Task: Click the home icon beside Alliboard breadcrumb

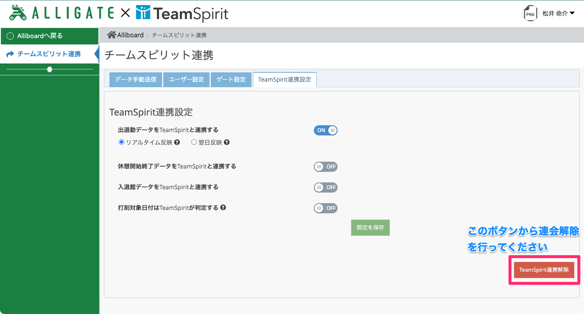Action: click(x=112, y=35)
